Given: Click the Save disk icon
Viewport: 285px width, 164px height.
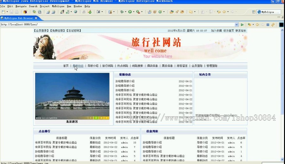Looking at the screenshot, I should [11, 12].
